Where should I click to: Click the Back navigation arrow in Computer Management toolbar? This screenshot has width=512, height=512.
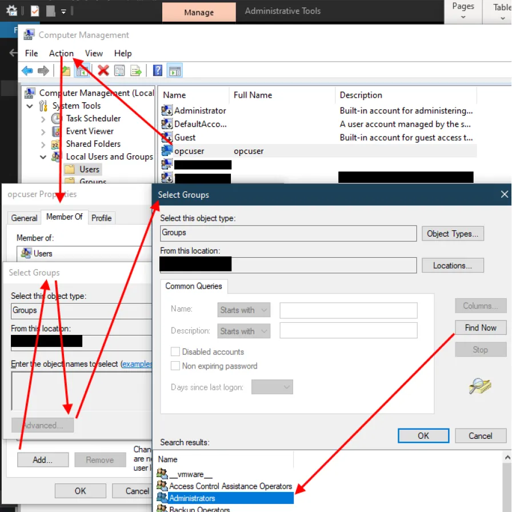point(26,70)
